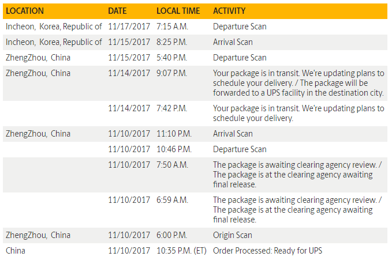Screen dimensions: 392x268
Task: Click the LOCAL TIME column header
Action: pos(178,11)
